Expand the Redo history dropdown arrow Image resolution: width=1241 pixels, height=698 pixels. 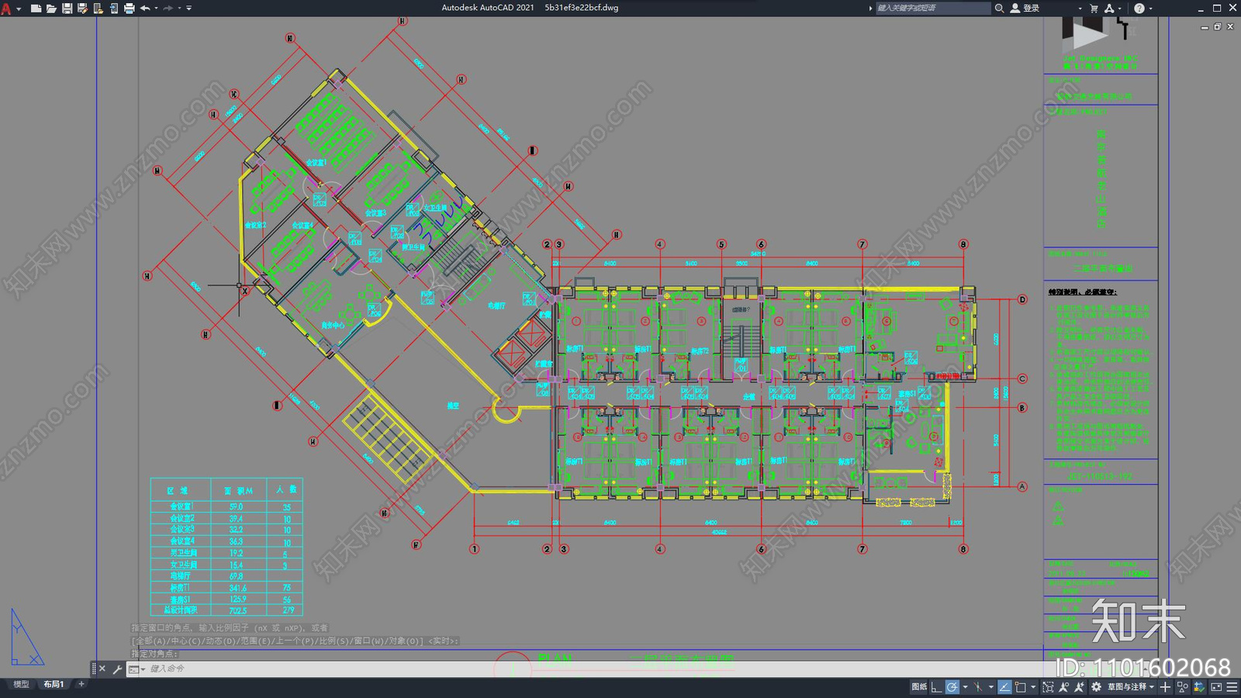[x=179, y=8]
